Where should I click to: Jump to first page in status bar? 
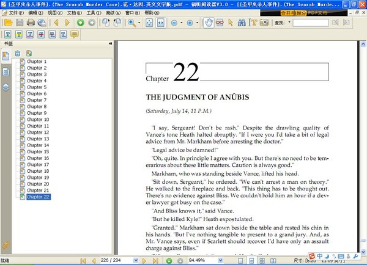point(83,261)
